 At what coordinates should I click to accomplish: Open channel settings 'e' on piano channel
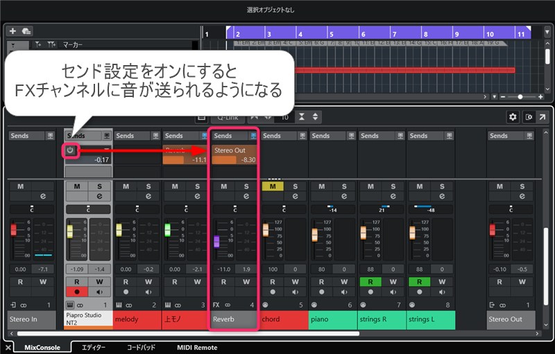pyautogui.click(x=343, y=197)
